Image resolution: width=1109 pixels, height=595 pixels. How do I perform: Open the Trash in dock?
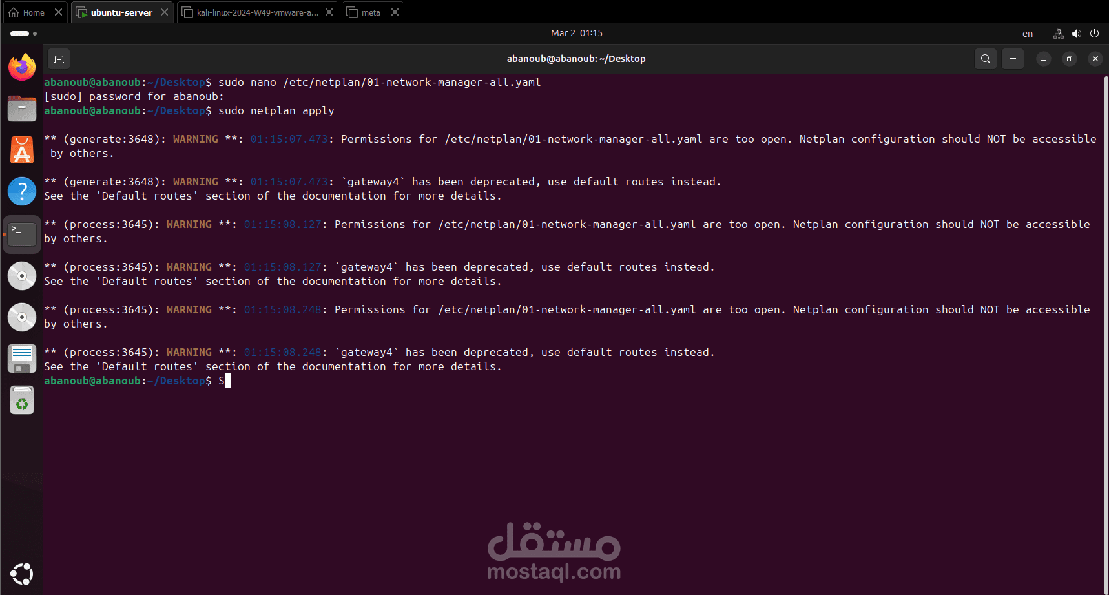[x=22, y=401]
